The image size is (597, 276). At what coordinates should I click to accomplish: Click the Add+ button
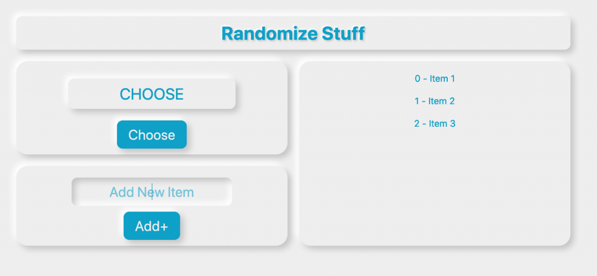coord(152,226)
